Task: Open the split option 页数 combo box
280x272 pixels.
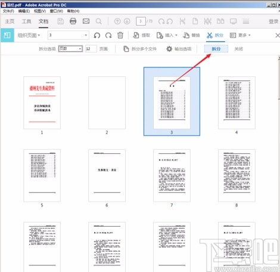Action: [70, 48]
